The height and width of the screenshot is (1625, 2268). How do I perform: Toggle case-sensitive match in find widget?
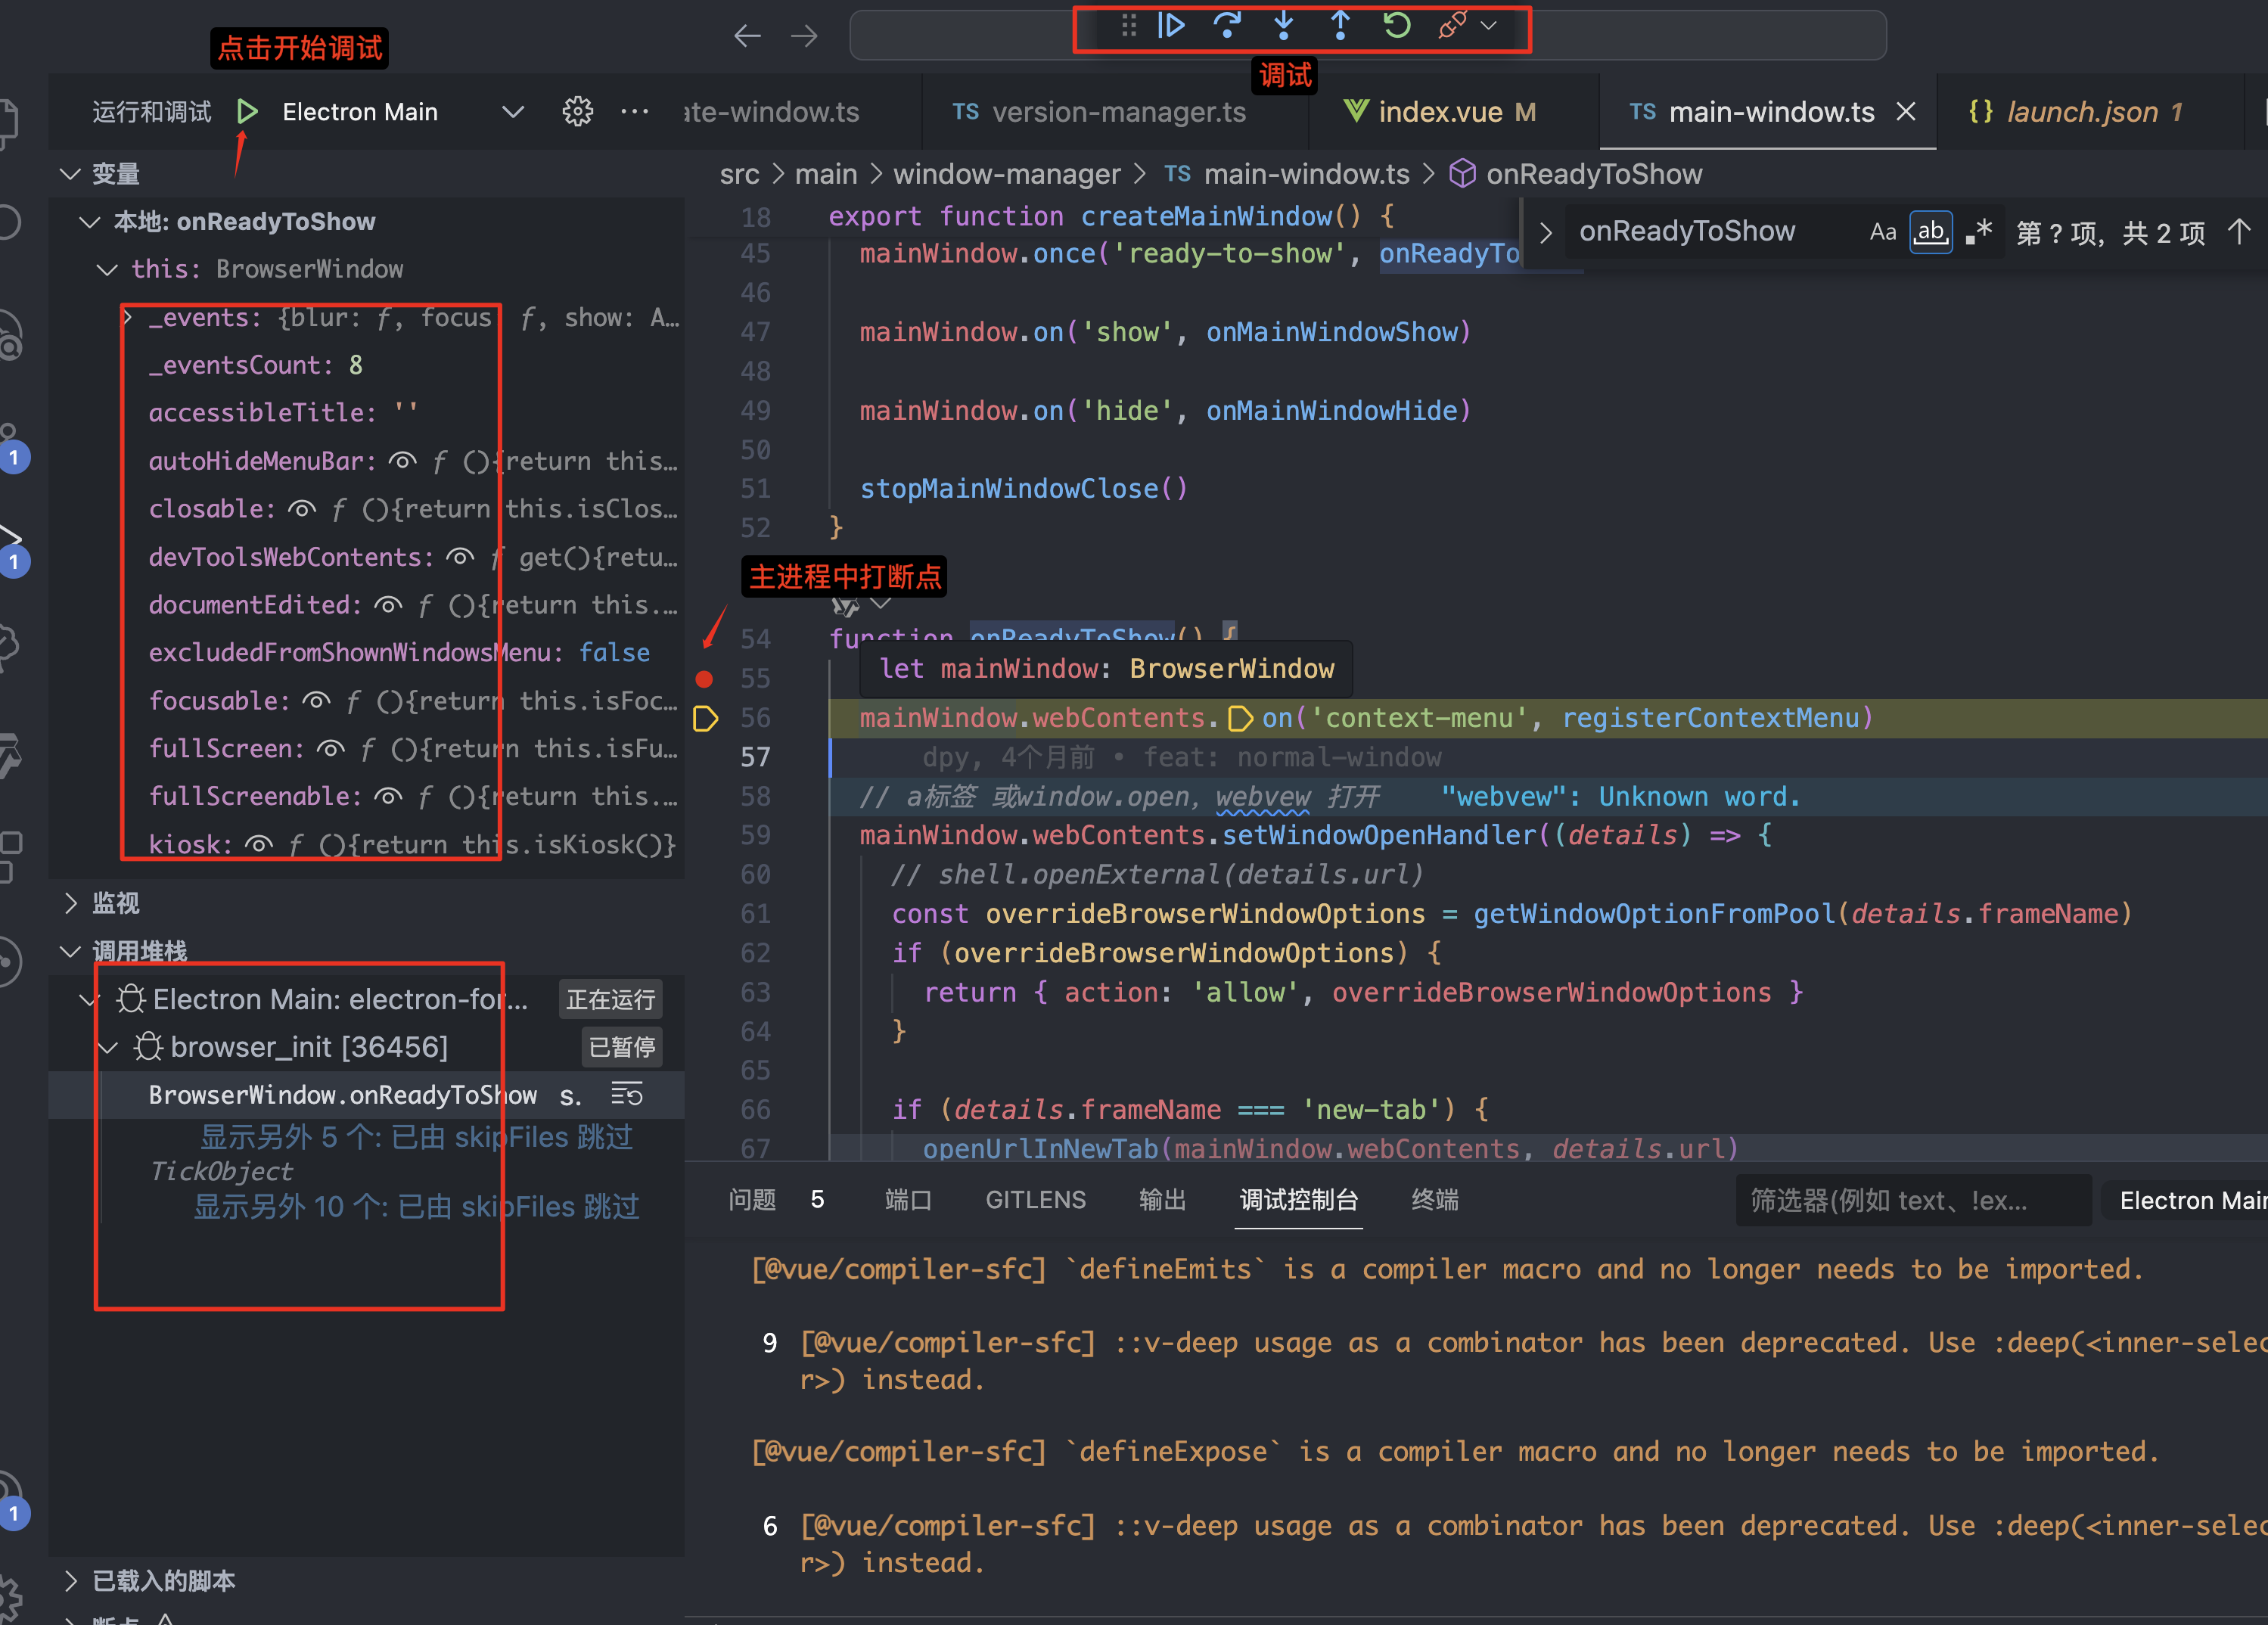pos(1883,232)
